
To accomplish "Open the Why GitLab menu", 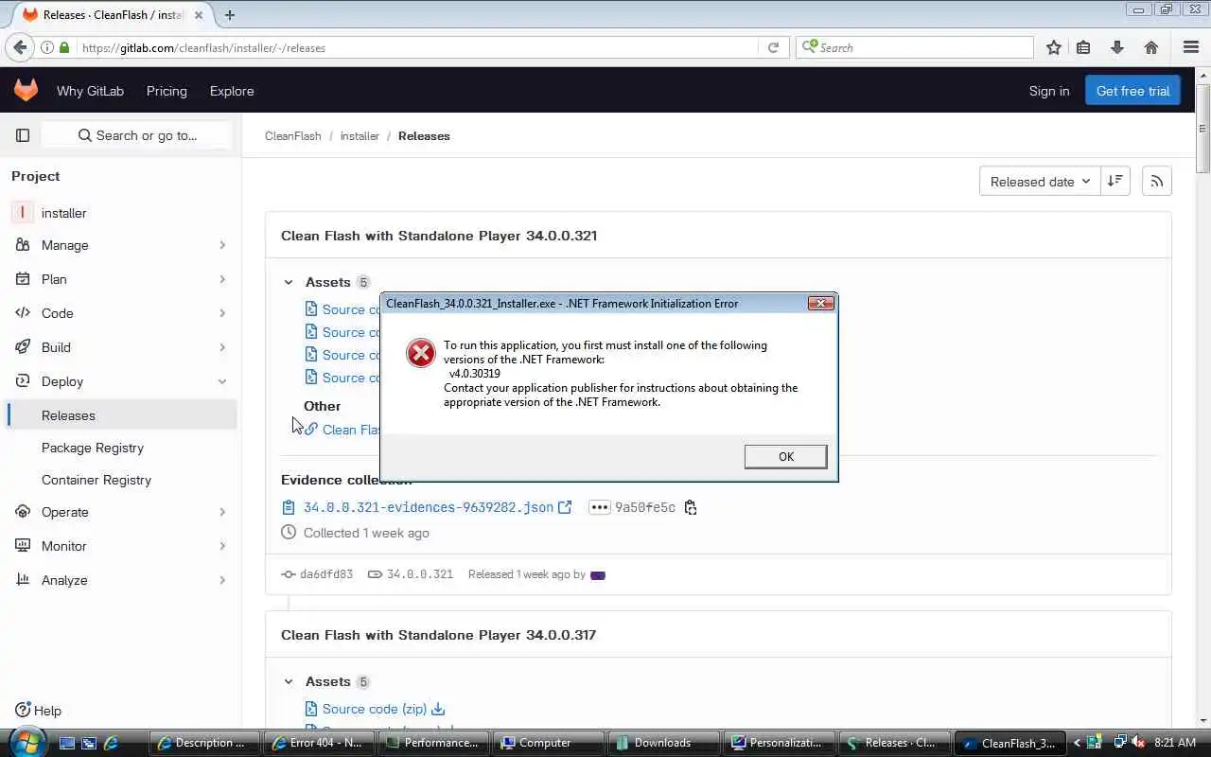I will [90, 91].
